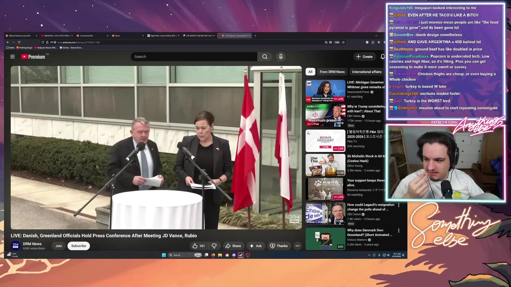The image size is (511, 287).
Task: Select the All filter chip
Action: [x=310, y=72]
